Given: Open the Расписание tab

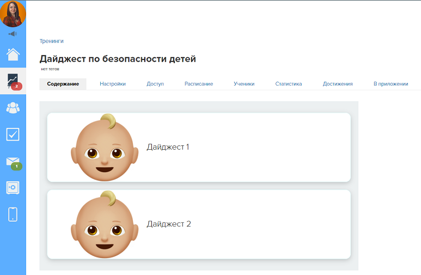Looking at the screenshot, I should coord(199,84).
